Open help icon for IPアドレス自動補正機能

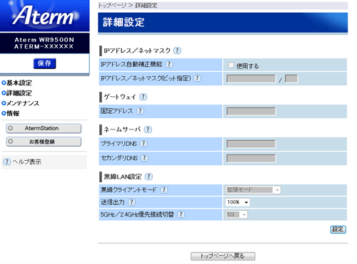click(169, 64)
